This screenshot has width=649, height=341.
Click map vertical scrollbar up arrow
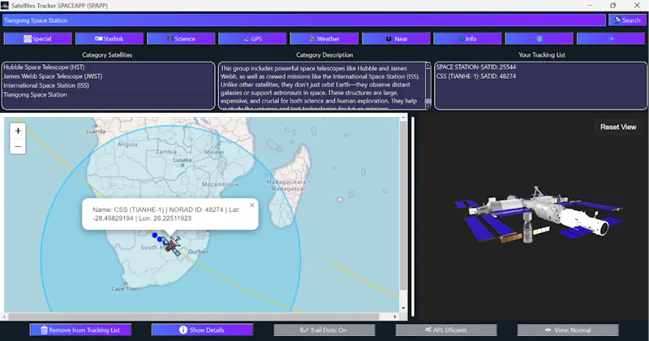coord(403,118)
